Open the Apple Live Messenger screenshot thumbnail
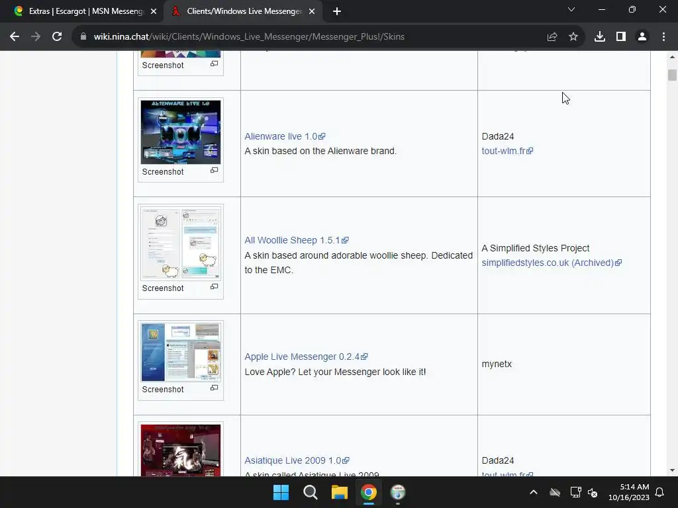Image resolution: width=678 pixels, height=508 pixels. pos(181,352)
